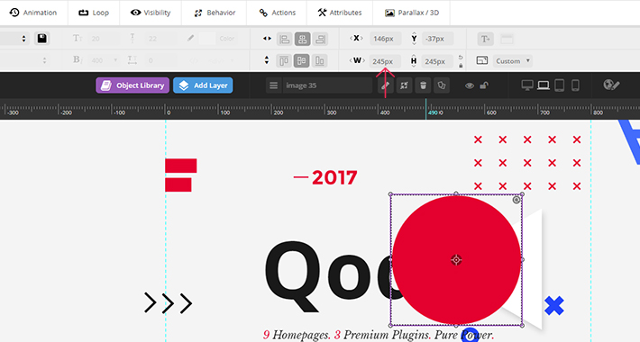
Task: Click the Add Layer button
Action: (203, 85)
